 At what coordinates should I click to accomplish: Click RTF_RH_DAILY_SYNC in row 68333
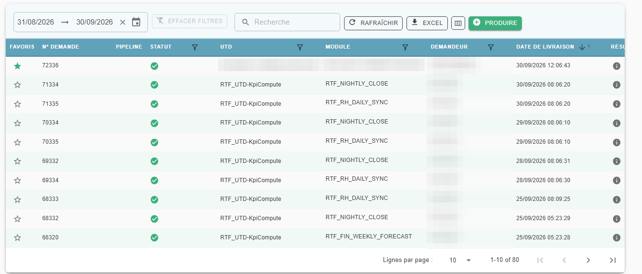coord(357,198)
